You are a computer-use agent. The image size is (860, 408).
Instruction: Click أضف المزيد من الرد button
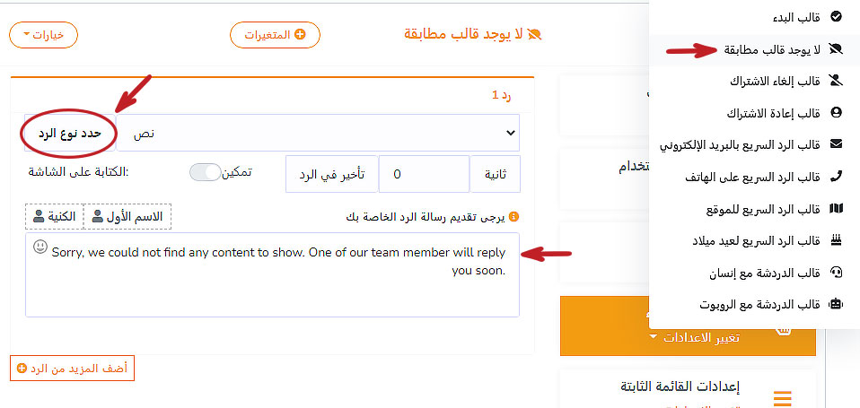pyautogui.click(x=72, y=369)
